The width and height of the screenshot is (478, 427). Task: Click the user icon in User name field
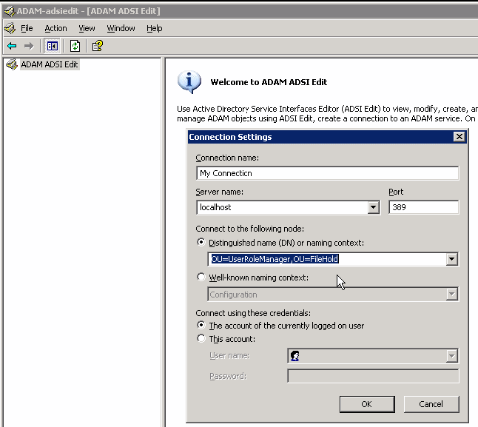point(295,356)
